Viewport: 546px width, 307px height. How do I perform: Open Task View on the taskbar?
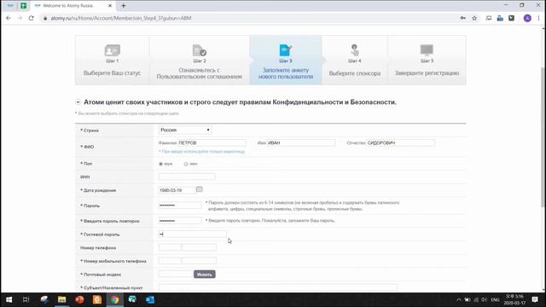(26, 299)
